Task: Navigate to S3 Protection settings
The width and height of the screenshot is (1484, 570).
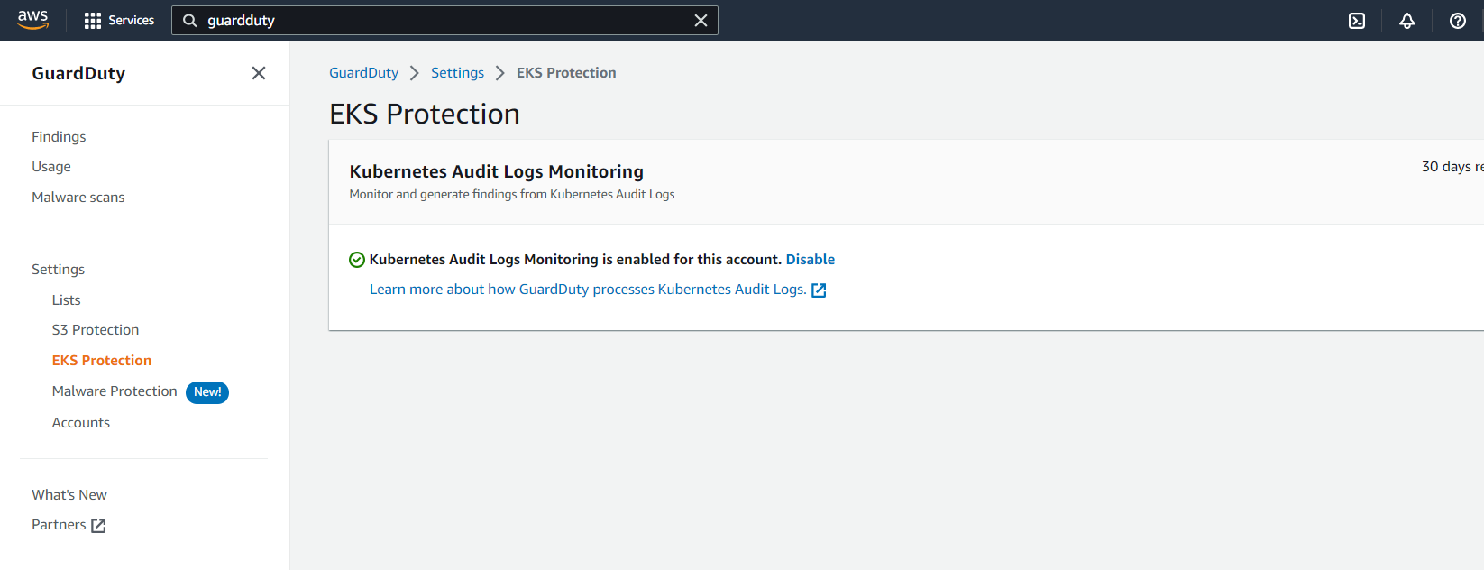Action: click(96, 330)
